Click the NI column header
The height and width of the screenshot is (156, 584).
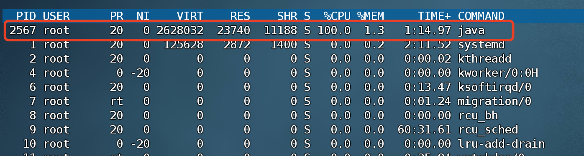pos(143,16)
